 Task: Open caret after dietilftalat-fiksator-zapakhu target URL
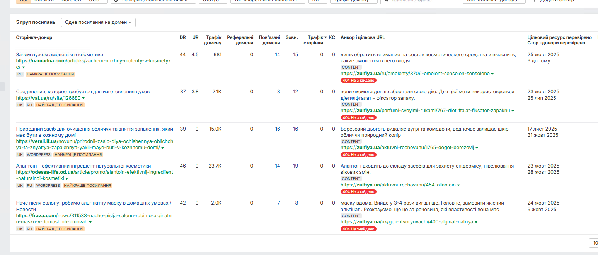513,111
